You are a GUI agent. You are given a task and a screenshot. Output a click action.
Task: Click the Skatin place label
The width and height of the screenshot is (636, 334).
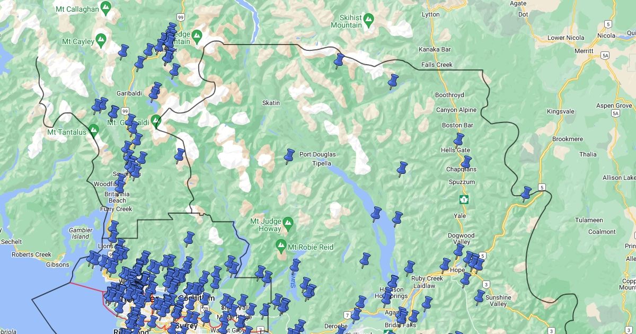(x=271, y=103)
